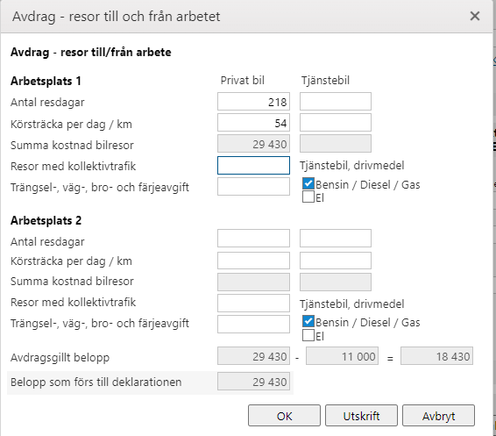The width and height of the screenshot is (496, 436).
Task: Select Arbetsplats 2 Körsträcka per dag Privat bil field
Action: point(253,261)
